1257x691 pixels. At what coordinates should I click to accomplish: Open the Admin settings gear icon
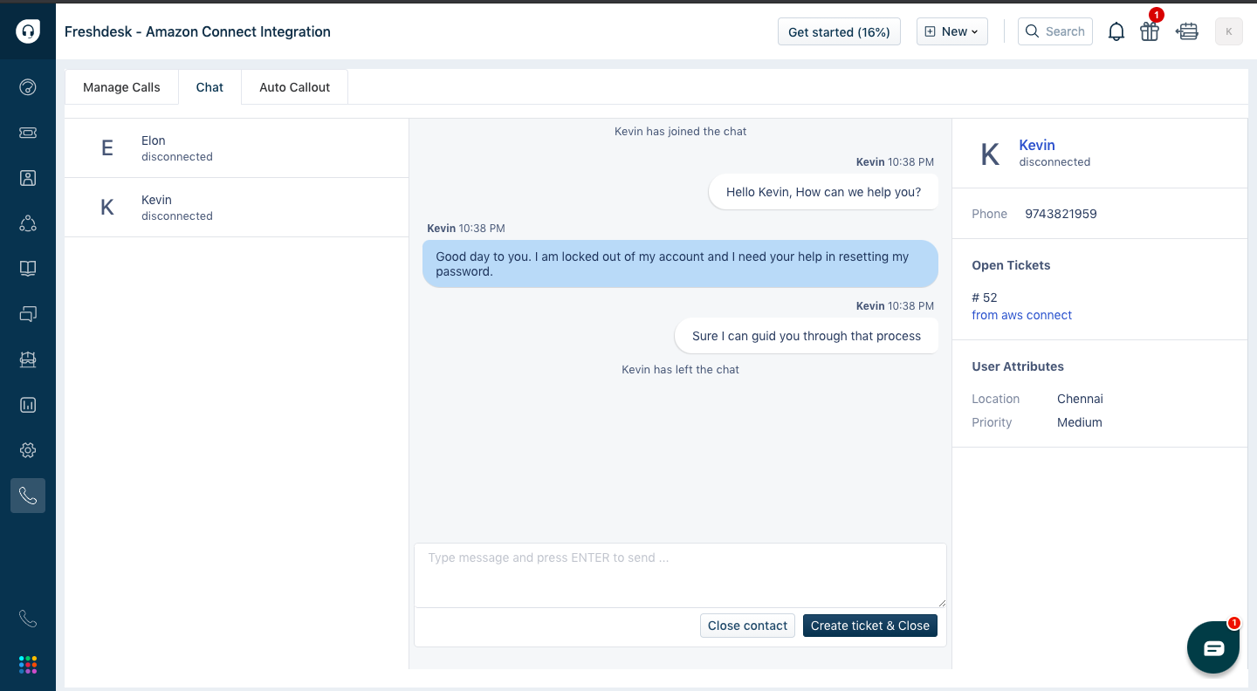pyautogui.click(x=28, y=450)
